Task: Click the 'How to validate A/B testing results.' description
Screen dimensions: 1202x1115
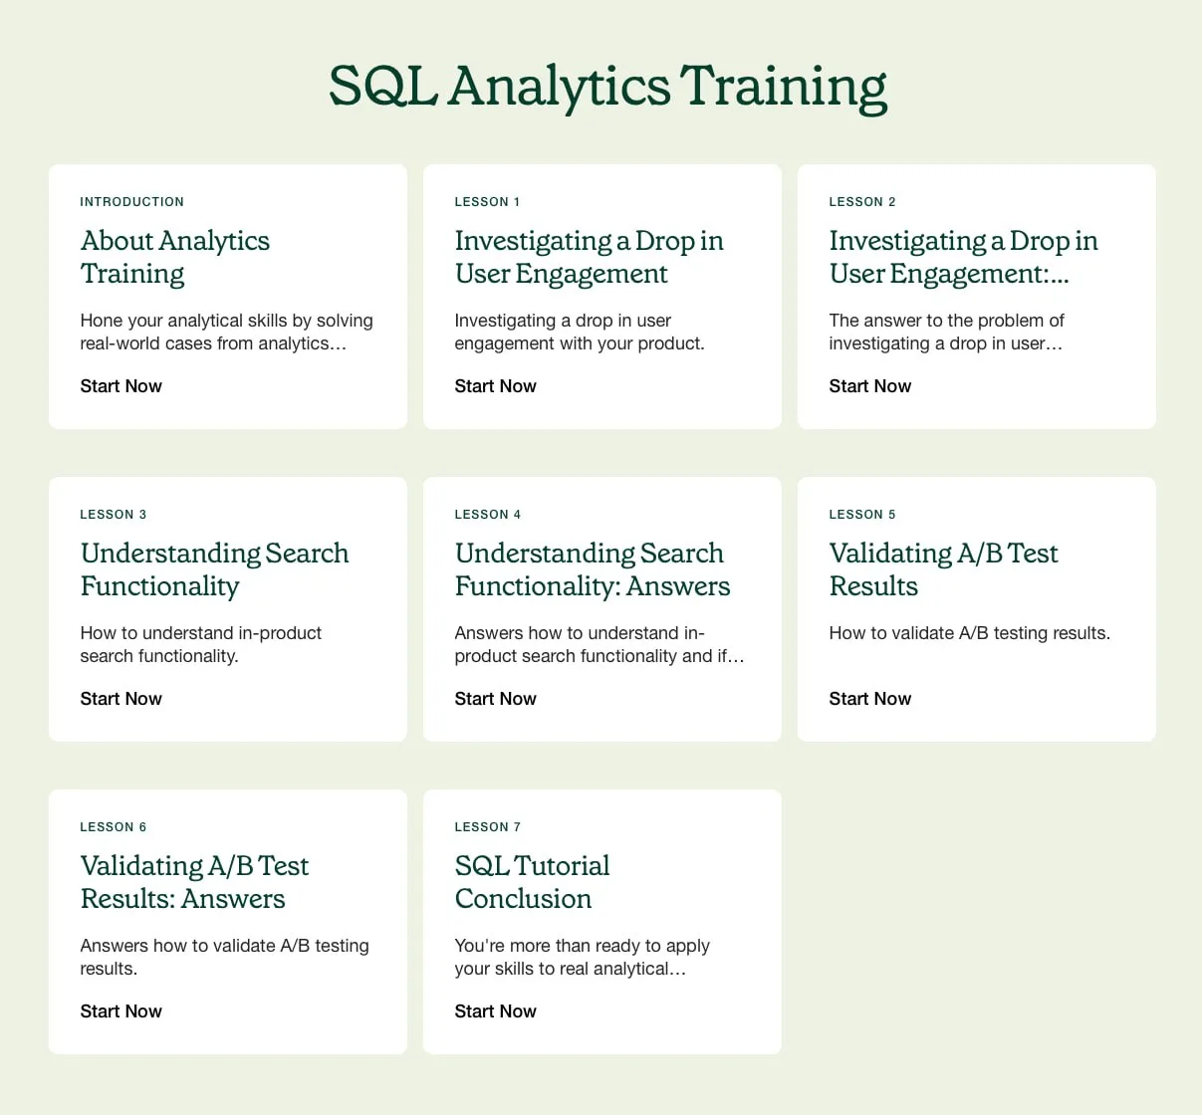Action: coord(969,633)
